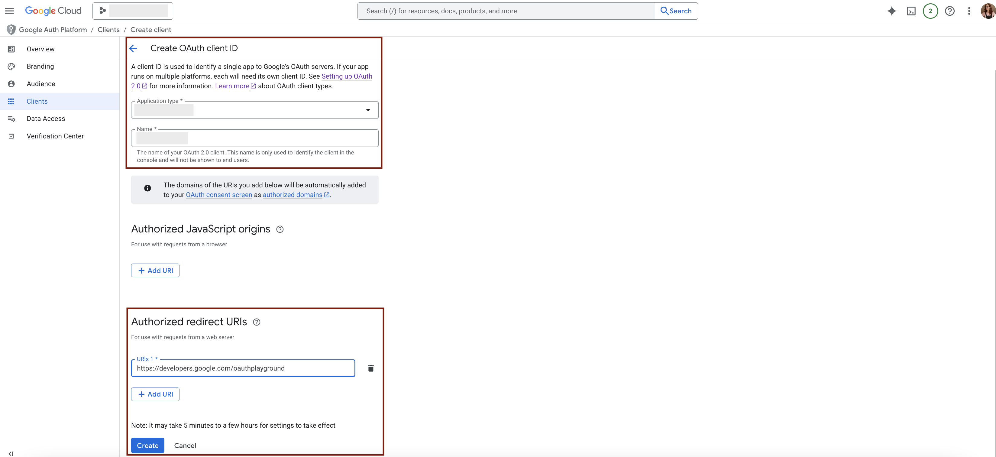This screenshot has width=996, height=457.
Task: Expand the Application type dropdown
Action: 368,110
